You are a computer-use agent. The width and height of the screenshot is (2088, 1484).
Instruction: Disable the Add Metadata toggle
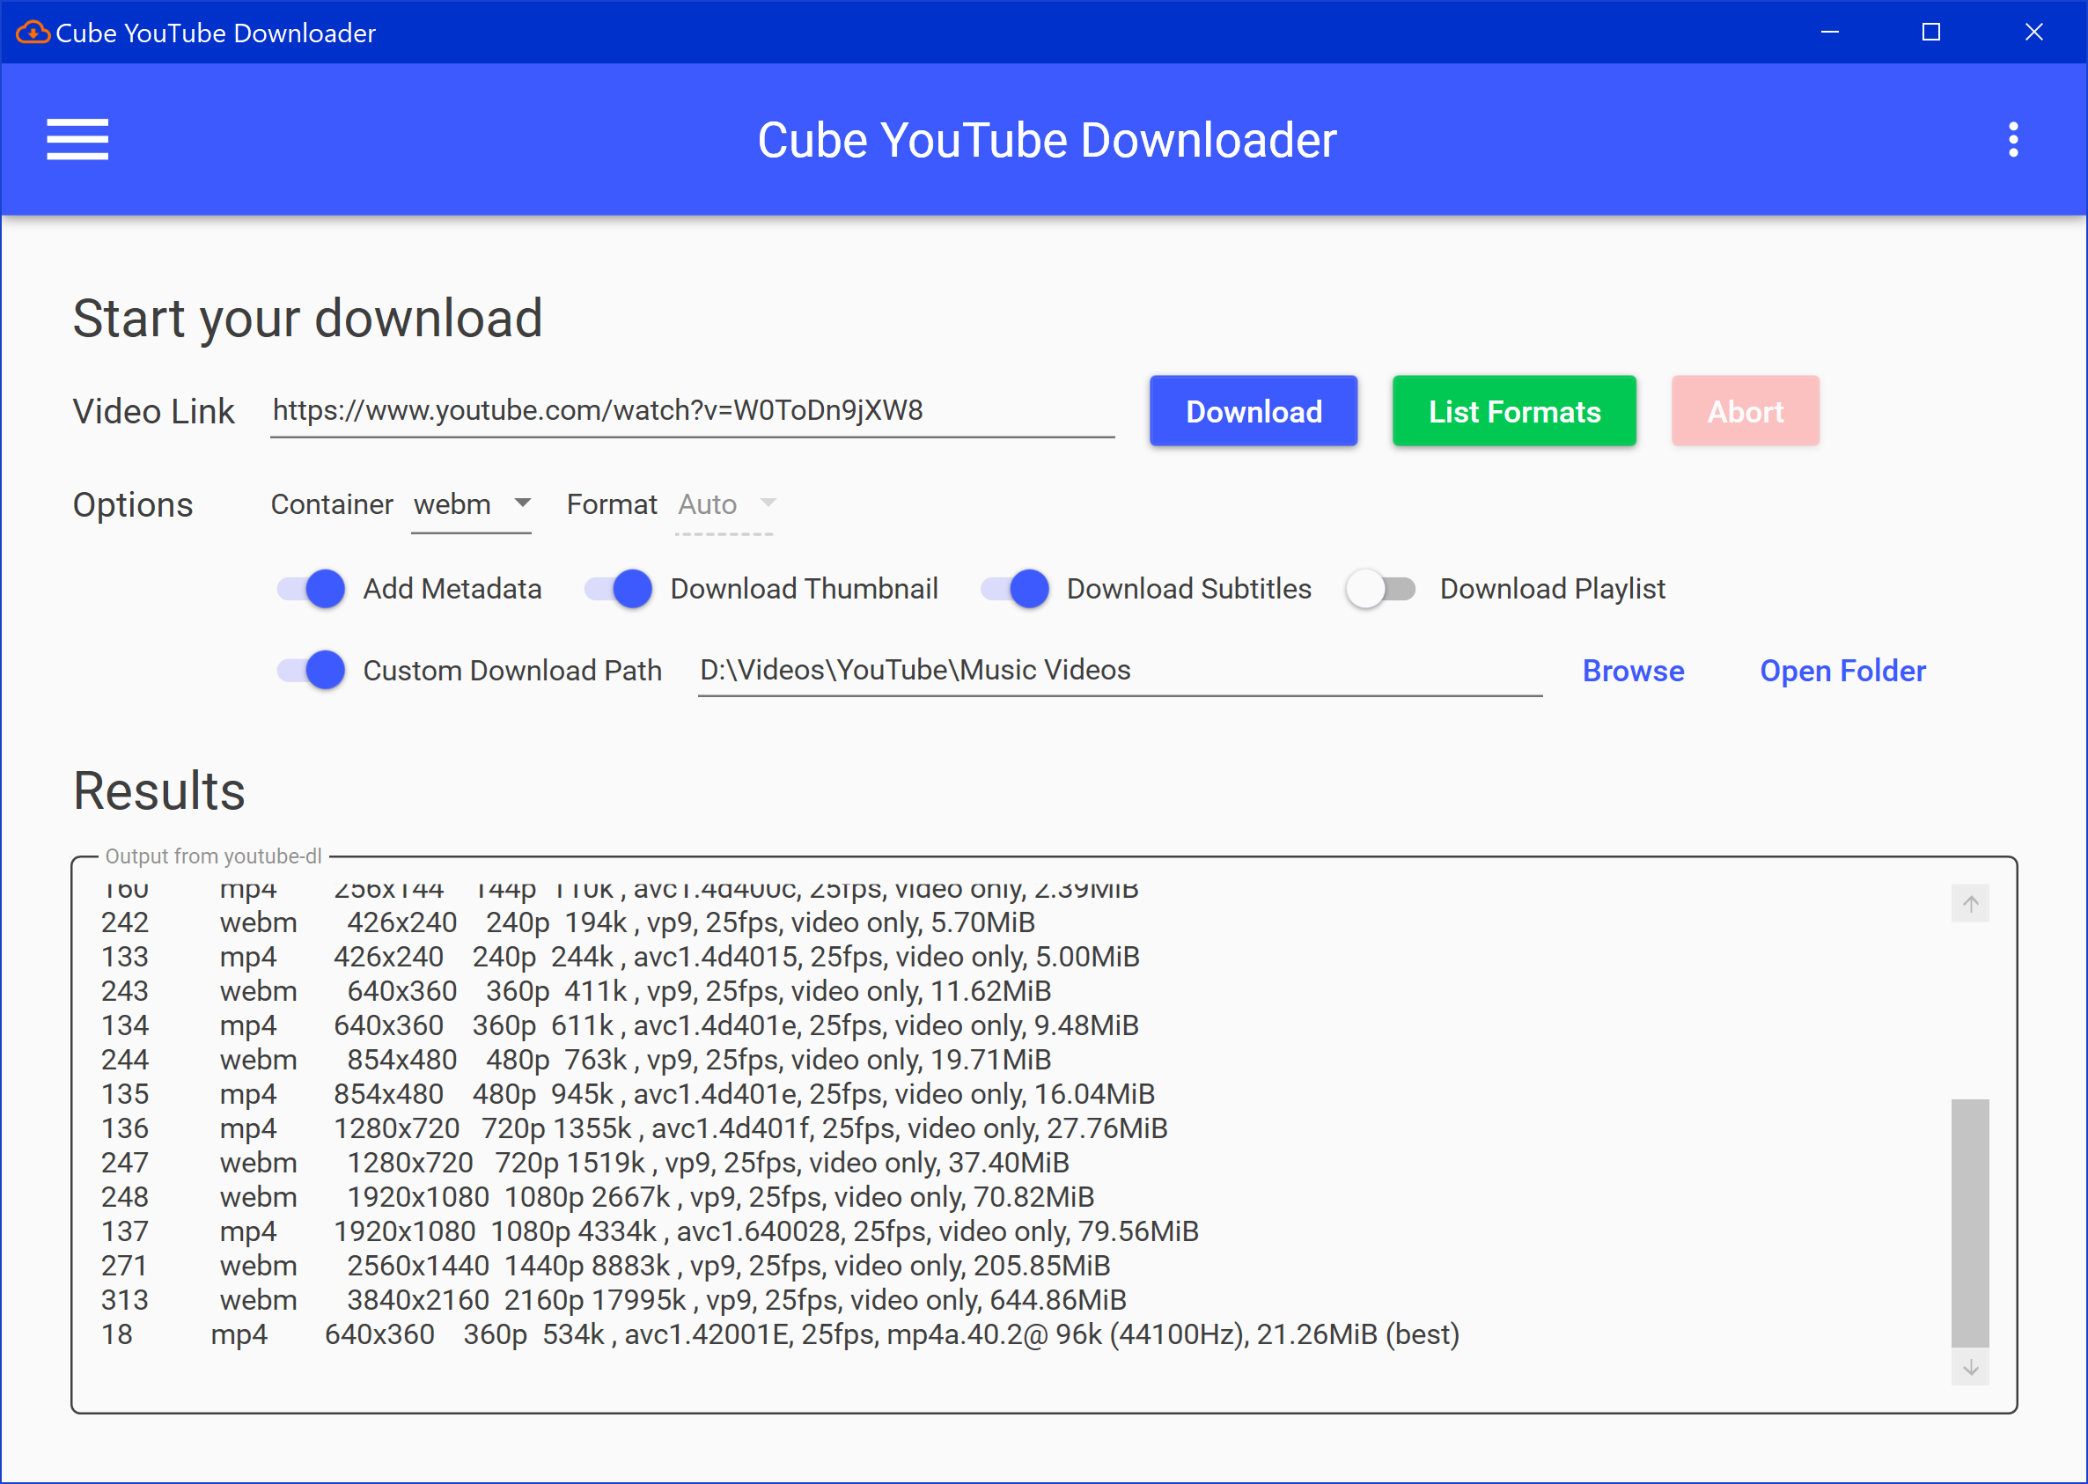tap(312, 589)
